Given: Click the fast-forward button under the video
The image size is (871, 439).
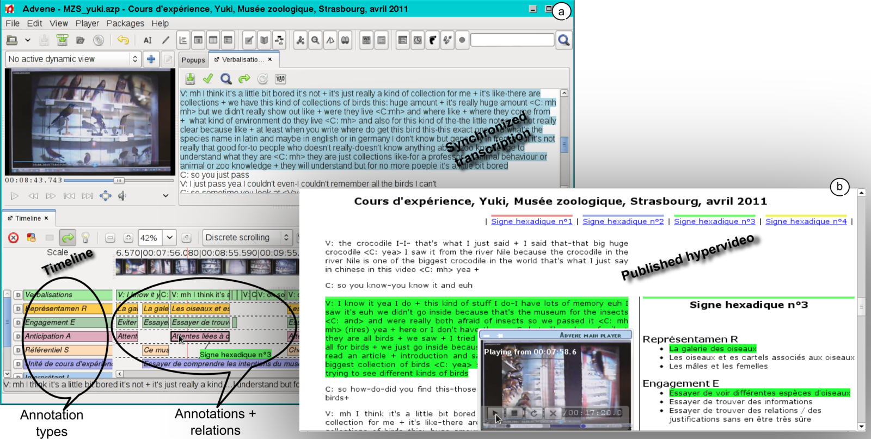Looking at the screenshot, I should [51, 196].
